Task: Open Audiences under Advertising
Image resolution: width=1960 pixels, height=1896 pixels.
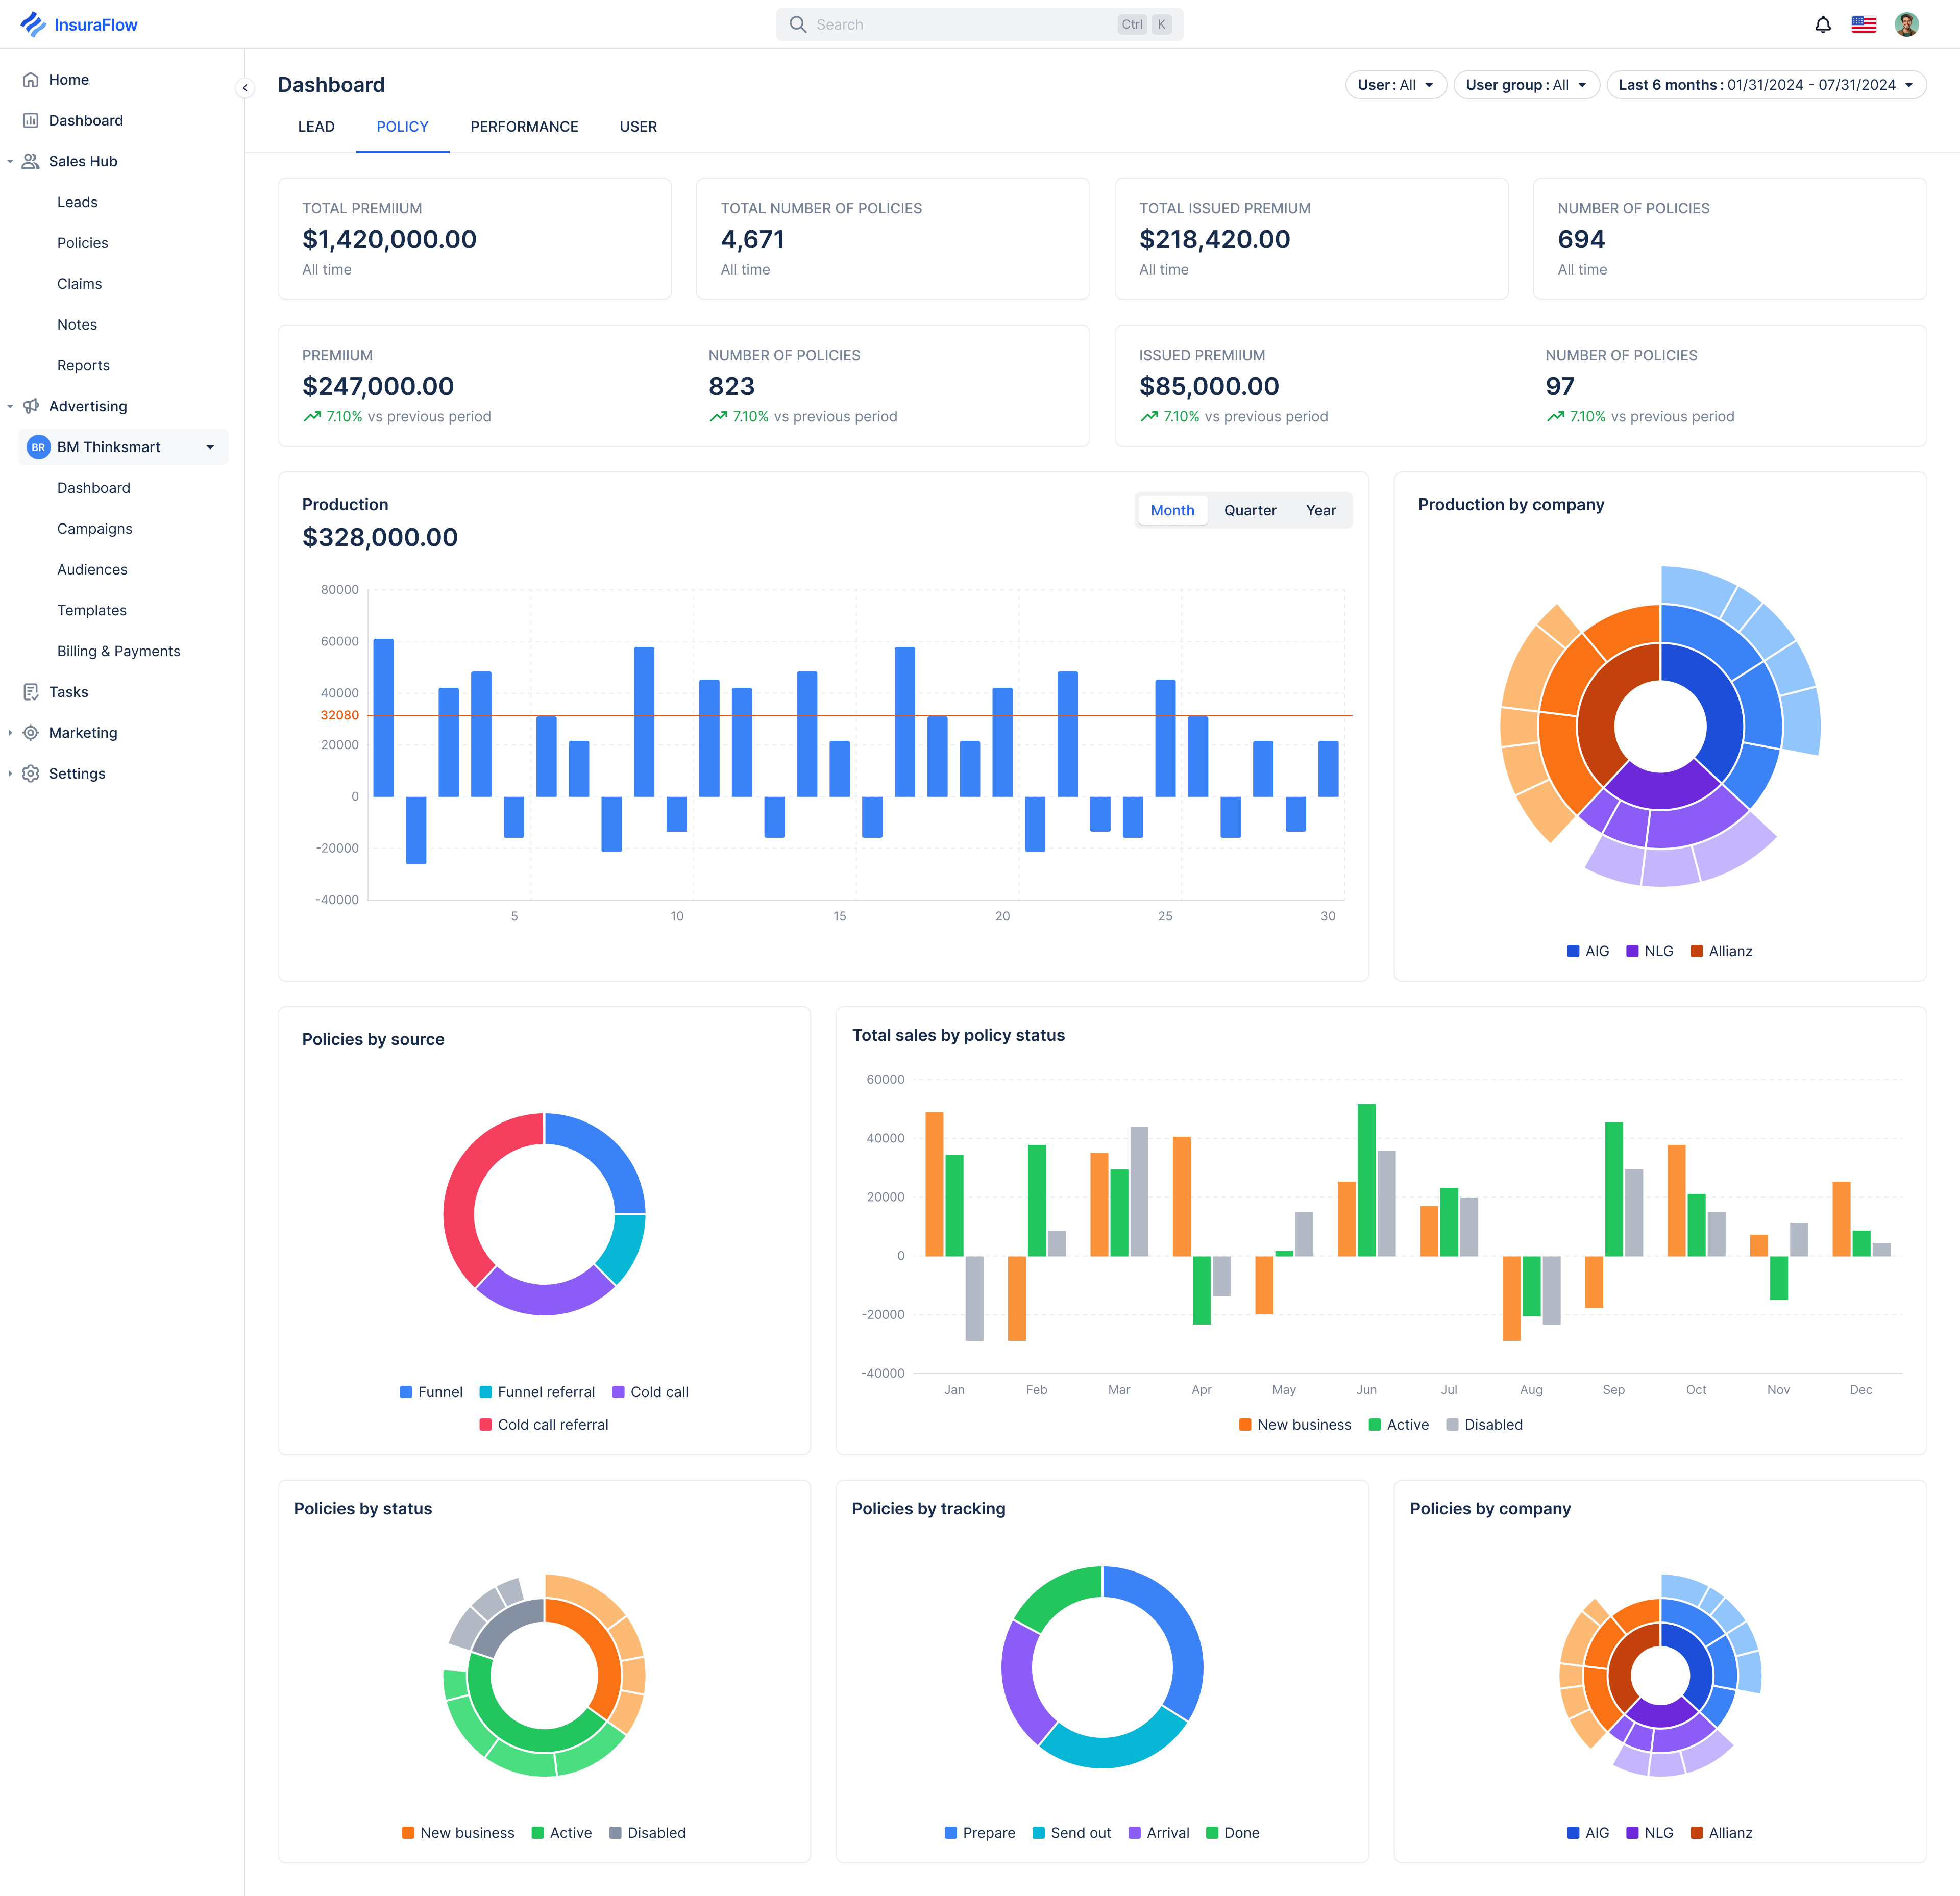Action: tap(92, 570)
